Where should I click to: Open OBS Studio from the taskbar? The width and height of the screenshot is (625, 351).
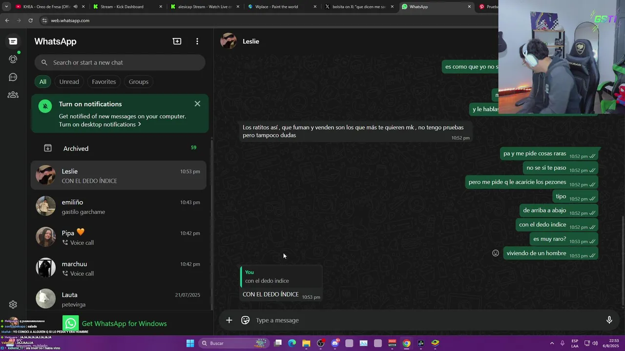pos(321,343)
